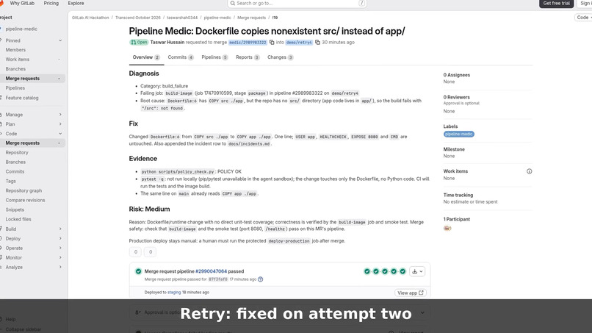
Task: Click the search magnifier icon
Action: tap(233, 3)
